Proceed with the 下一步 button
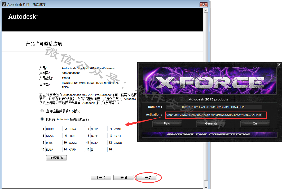This screenshot has width=282, height=189. [x=146, y=178]
